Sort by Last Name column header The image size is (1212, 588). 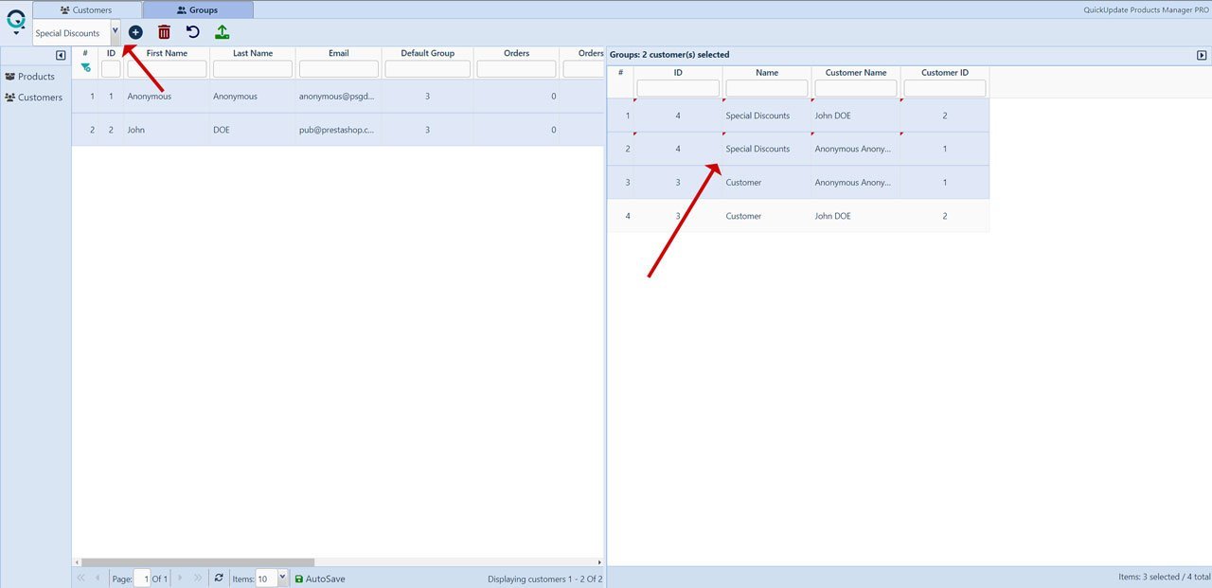pos(253,53)
